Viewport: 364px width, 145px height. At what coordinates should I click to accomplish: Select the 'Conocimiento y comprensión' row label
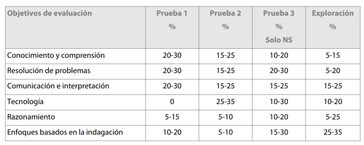(56, 55)
